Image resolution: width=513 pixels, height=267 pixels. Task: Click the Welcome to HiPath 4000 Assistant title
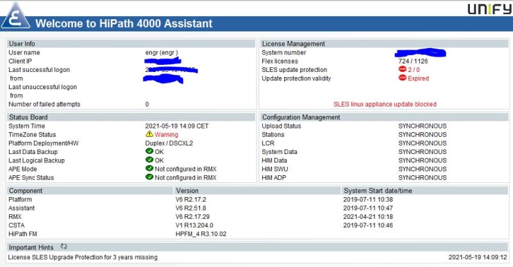(124, 24)
